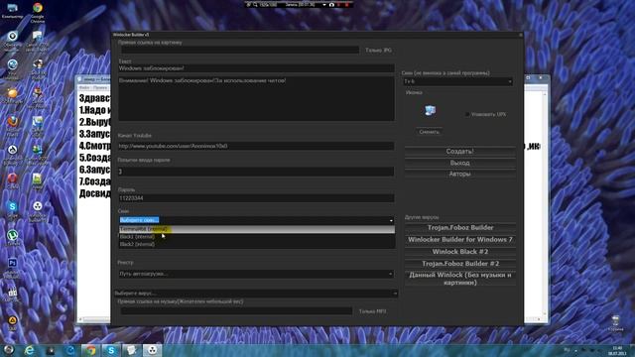Screen dimensions: 635x357
Task: Open the program skin dropdown at the top right
Action: [x=509, y=81]
